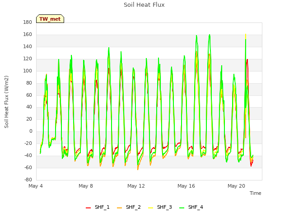
Task: Toggle the SHF_2 series in the legend
Action: pyautogui.click(x=129, y=207)
